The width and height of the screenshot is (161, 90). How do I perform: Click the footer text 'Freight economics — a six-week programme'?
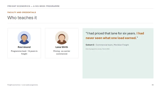23,85
